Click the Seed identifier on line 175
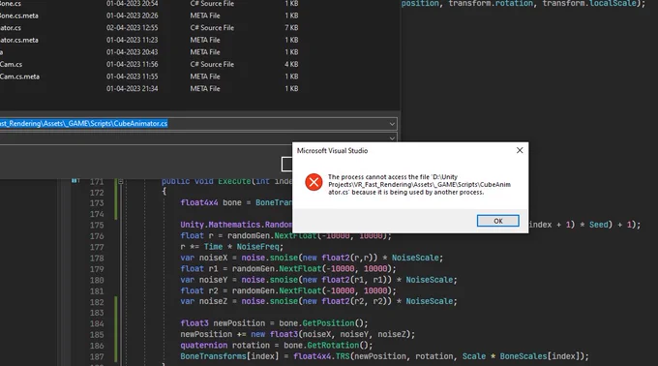The width and height of the screenshot is (658, 366). [x=598, y=225]
